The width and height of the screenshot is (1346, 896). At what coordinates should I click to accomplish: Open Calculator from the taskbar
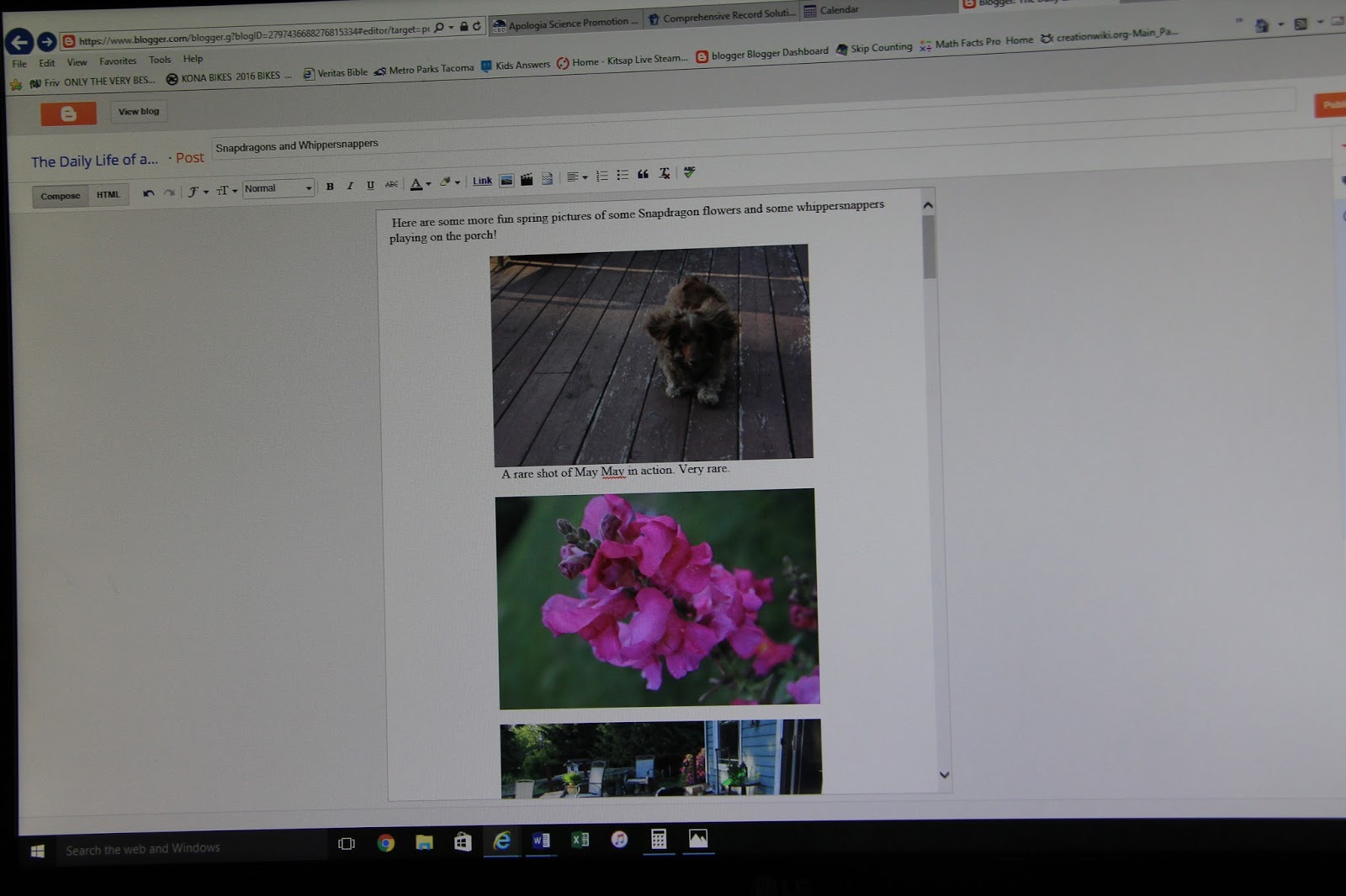[x=659, y=838]
